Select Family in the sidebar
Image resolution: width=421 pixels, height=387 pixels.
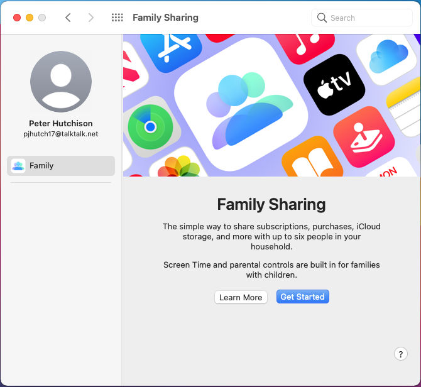pyautogui.click(x=61, y=166)
